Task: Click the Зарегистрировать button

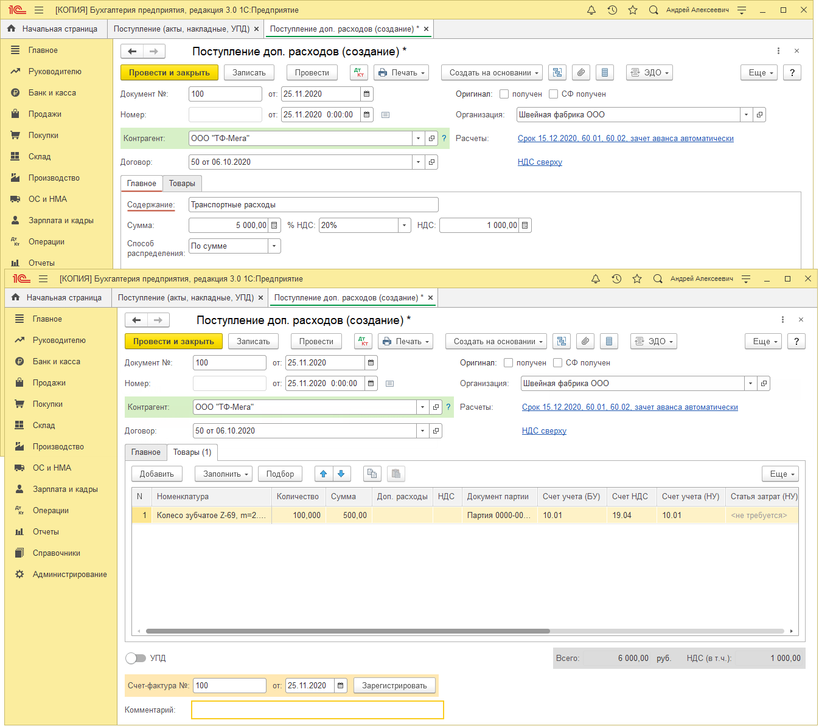Action: (x=394, y=686)
